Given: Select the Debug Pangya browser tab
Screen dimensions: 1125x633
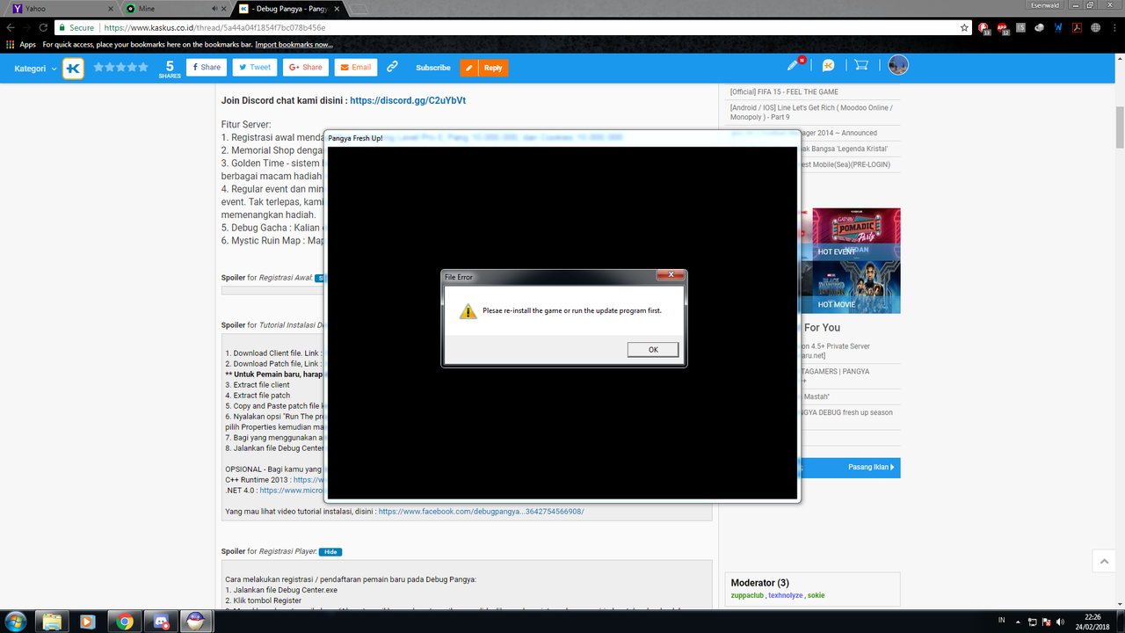Looking at the screenshot, I should click(x=290, y=9).
